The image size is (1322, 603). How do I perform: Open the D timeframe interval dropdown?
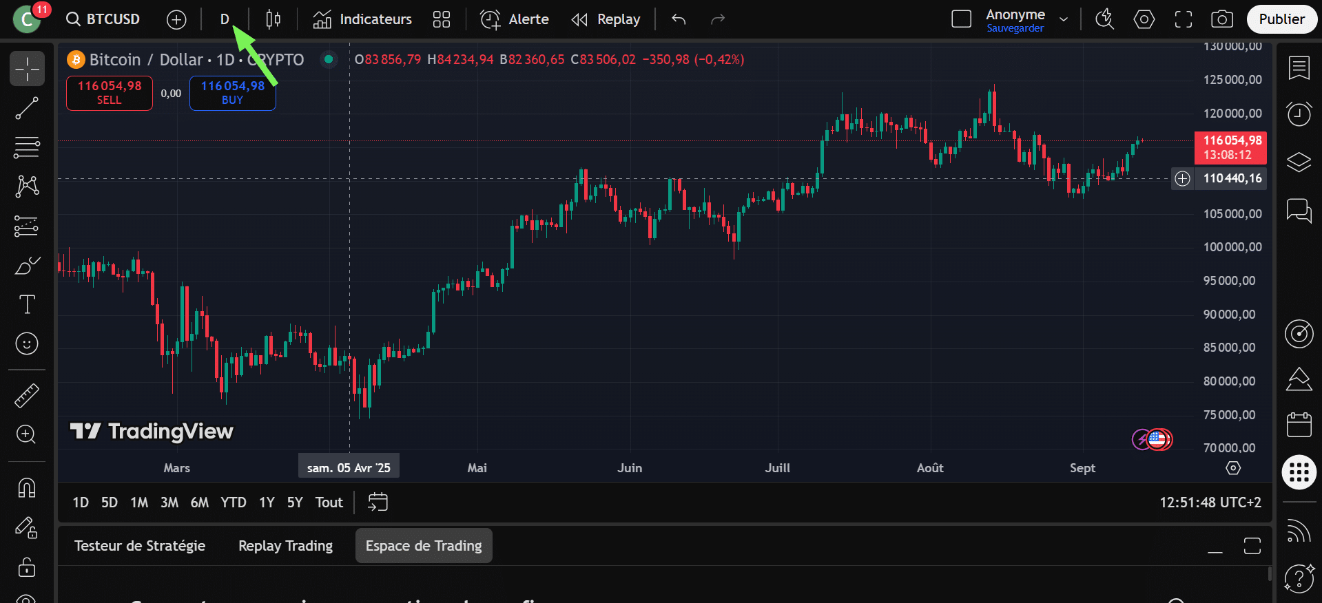pos(225,19)
